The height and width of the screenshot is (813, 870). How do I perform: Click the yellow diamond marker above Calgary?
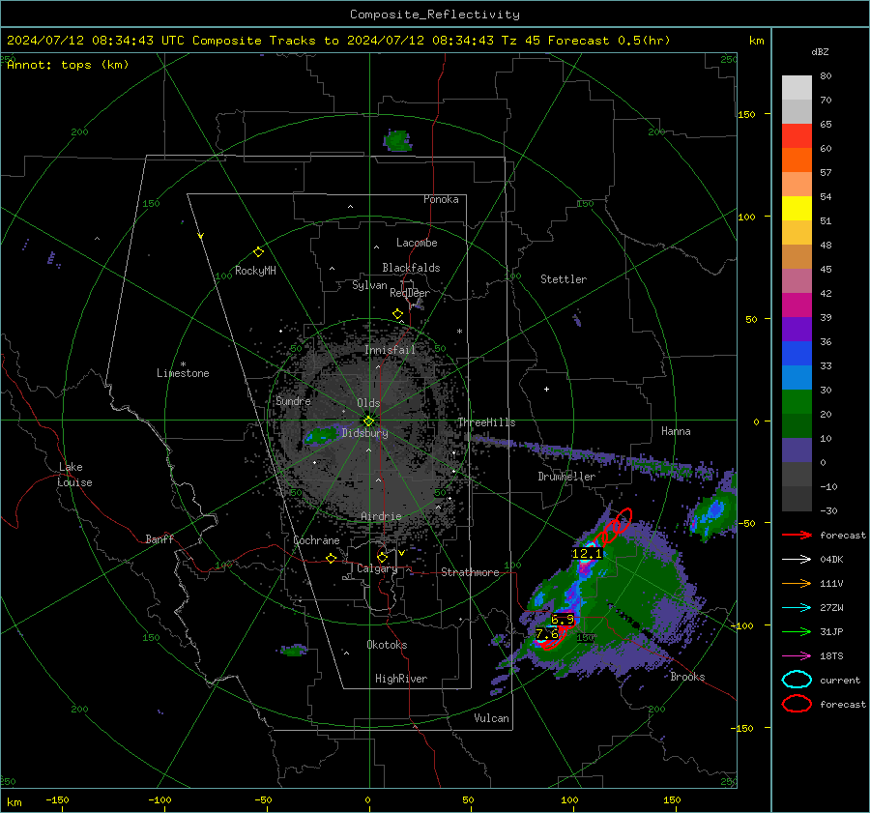[x=382, y=557]
